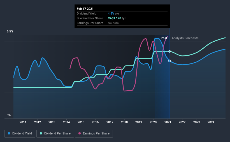Click the teal Dividend Per Share legend dot
This screenshot has height=142, width=230.
point(41,133)
